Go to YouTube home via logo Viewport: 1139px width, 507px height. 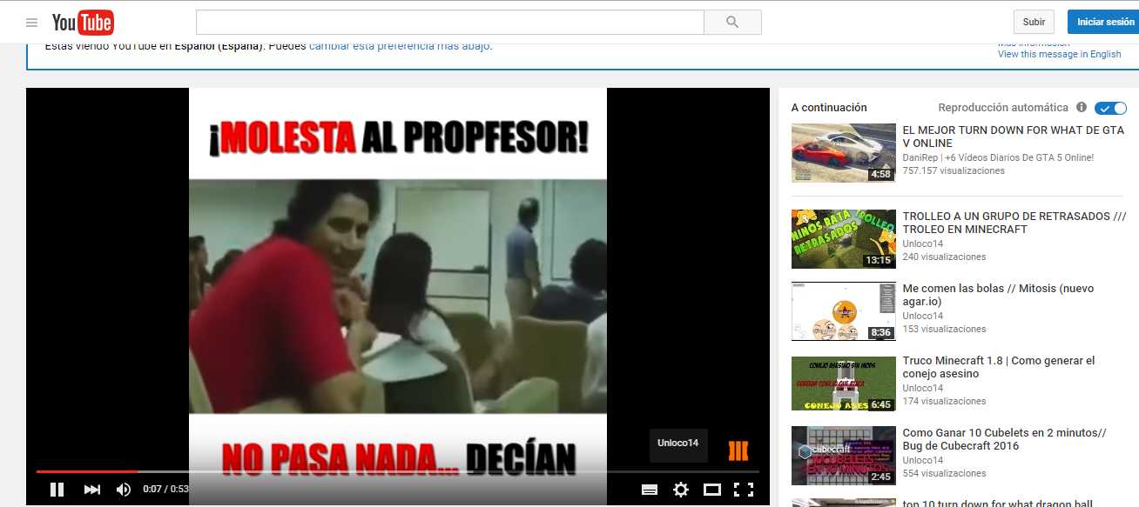pyautogui.click(x=83, y=23)
